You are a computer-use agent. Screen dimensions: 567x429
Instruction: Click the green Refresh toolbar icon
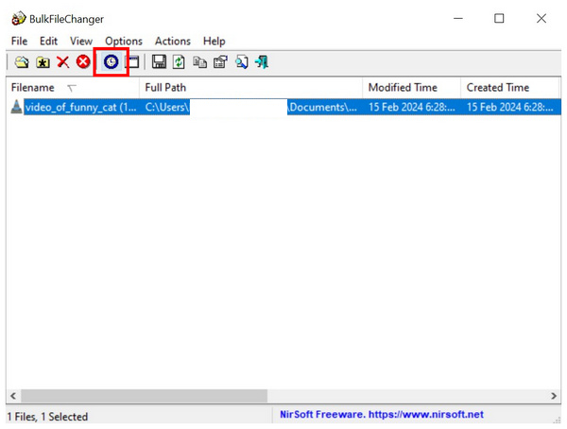[179, 62]
